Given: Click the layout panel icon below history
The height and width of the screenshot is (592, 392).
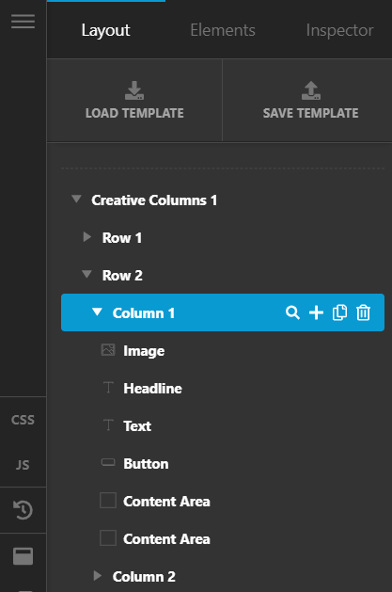Looking at the screenshot, I should [x=23, y=556].
